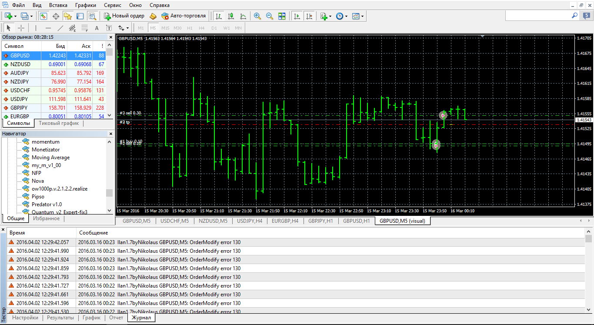The width and height of the screenshot is (594, 325).
Task: Expand the Indicators dropdown arrow
Action: pyautogui.click(x=330, y=16)
